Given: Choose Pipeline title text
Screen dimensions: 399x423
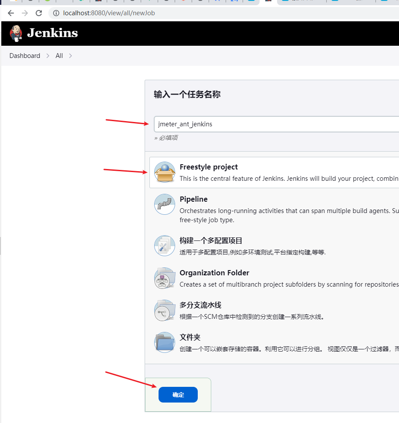Looking at the screenshot, I should [x=194, y=199].
